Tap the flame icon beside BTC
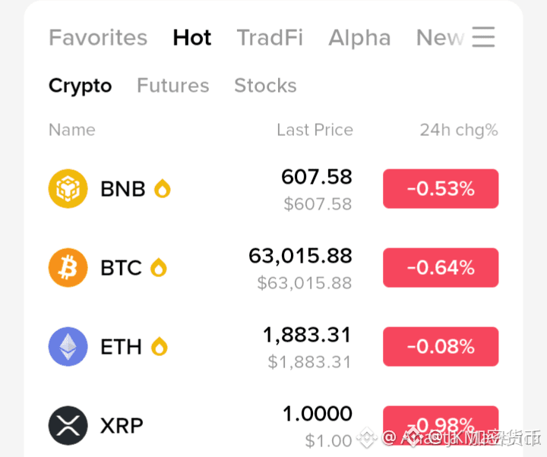Viewport: 547px width, 457px height. 159,268
